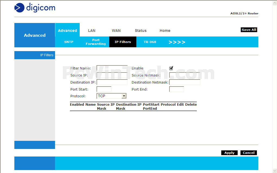Select the Advanced top tab

pos(67,31)
